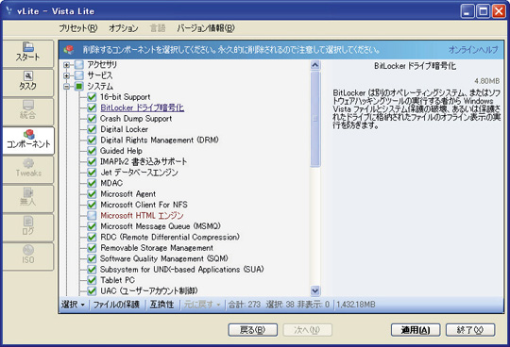Click the 無人 sidebar icon
The image size is (510, 347).
28,192
